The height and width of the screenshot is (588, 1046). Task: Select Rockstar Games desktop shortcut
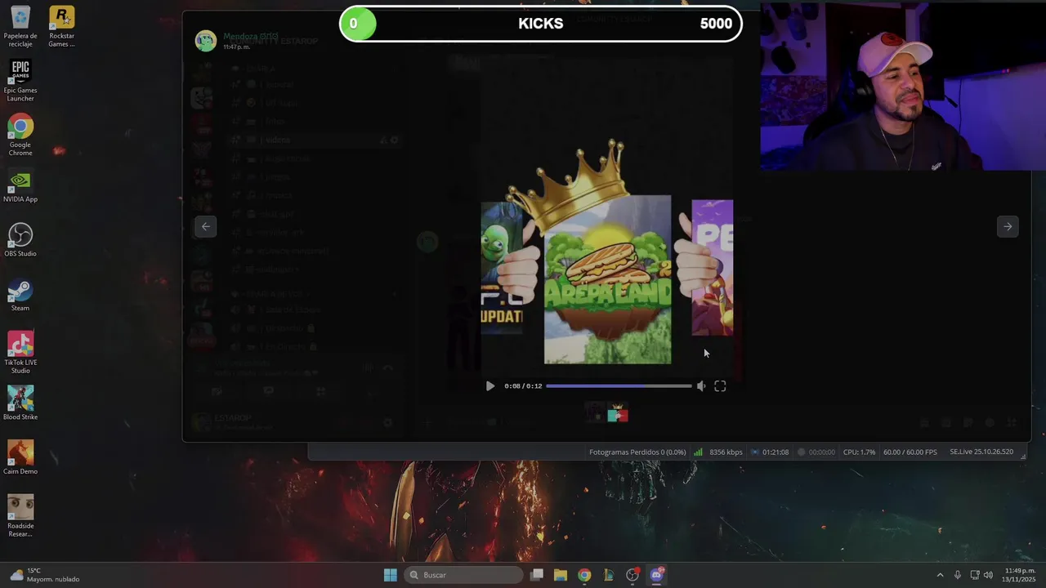click(61, 27)
